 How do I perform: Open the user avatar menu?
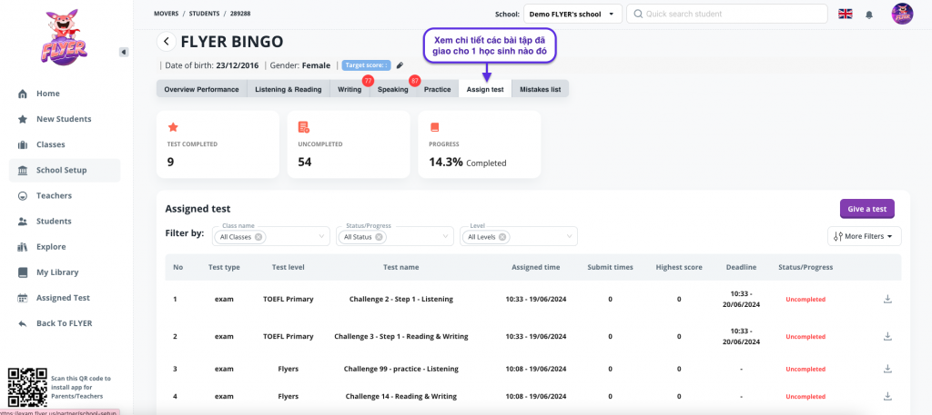[901, 15]
